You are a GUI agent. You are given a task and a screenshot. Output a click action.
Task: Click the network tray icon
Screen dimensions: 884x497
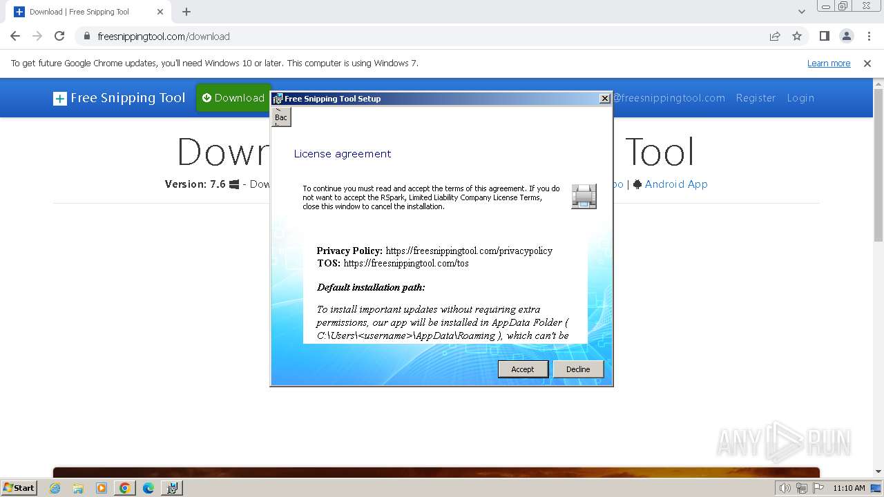(801, 488)
